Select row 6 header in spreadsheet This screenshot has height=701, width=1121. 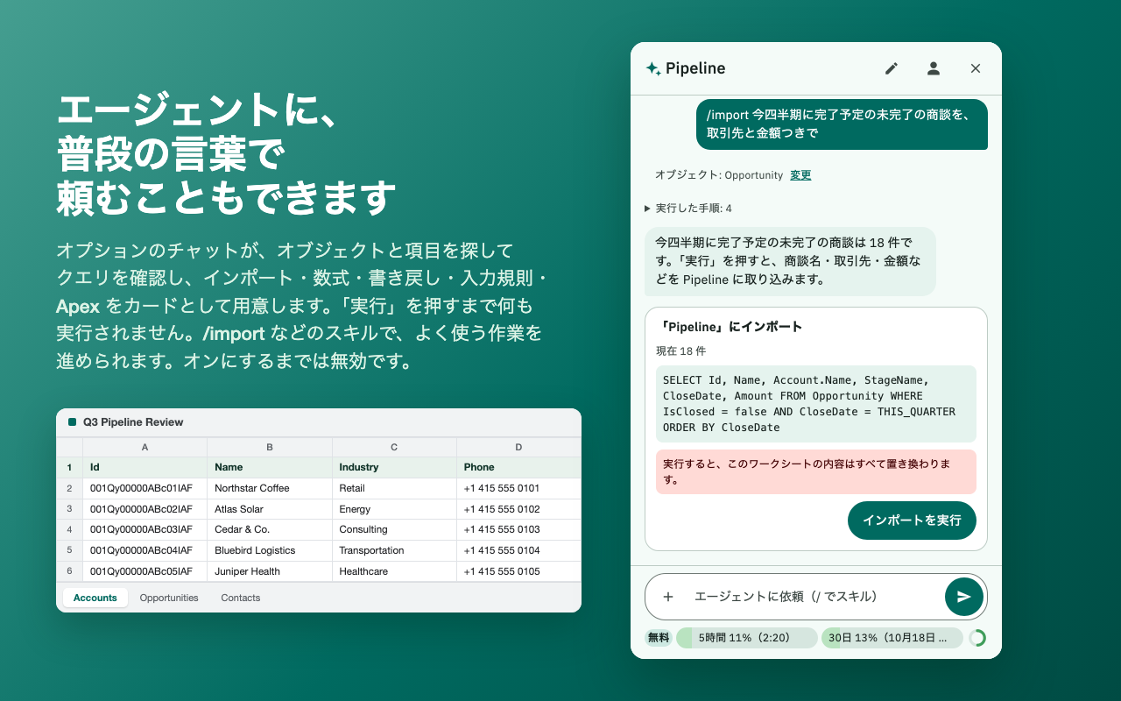click(69, 571)
